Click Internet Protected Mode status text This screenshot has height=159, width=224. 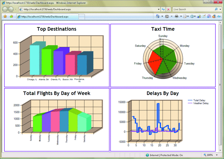coord(166,155)
